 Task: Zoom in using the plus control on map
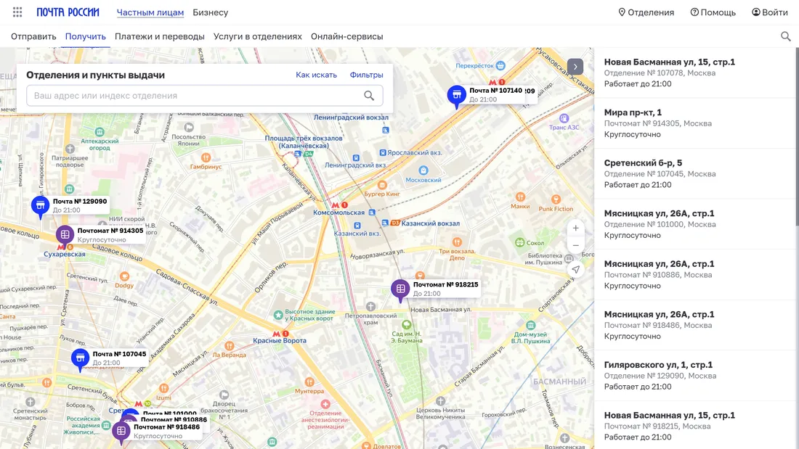click(575, 228)
